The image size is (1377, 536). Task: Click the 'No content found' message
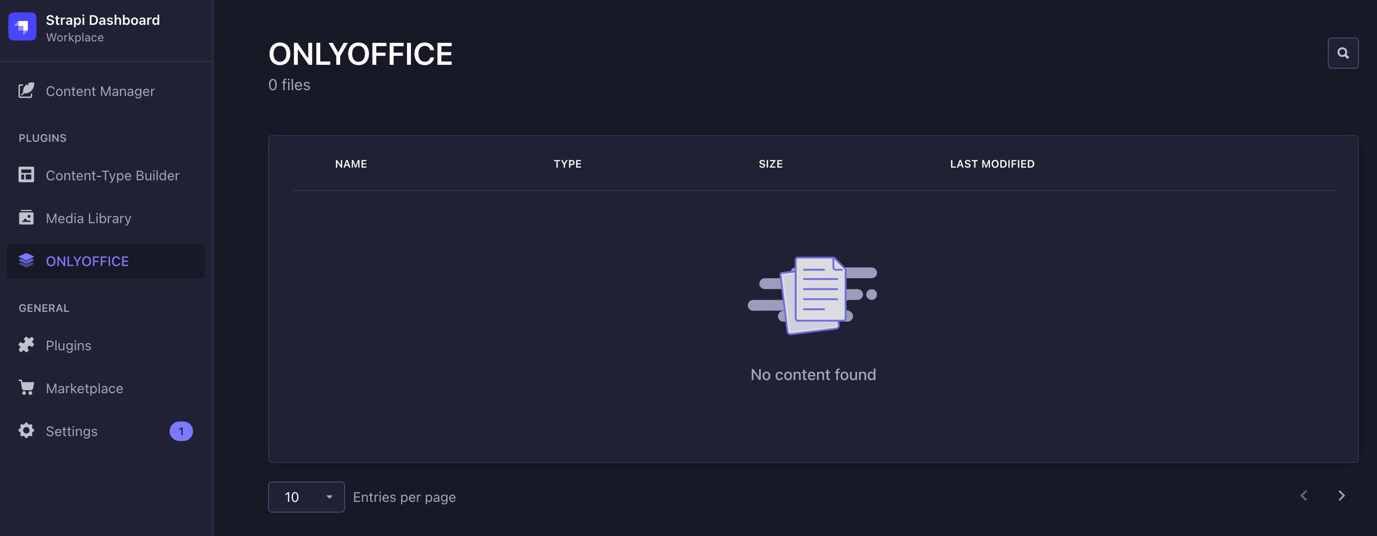coord(813,375)
